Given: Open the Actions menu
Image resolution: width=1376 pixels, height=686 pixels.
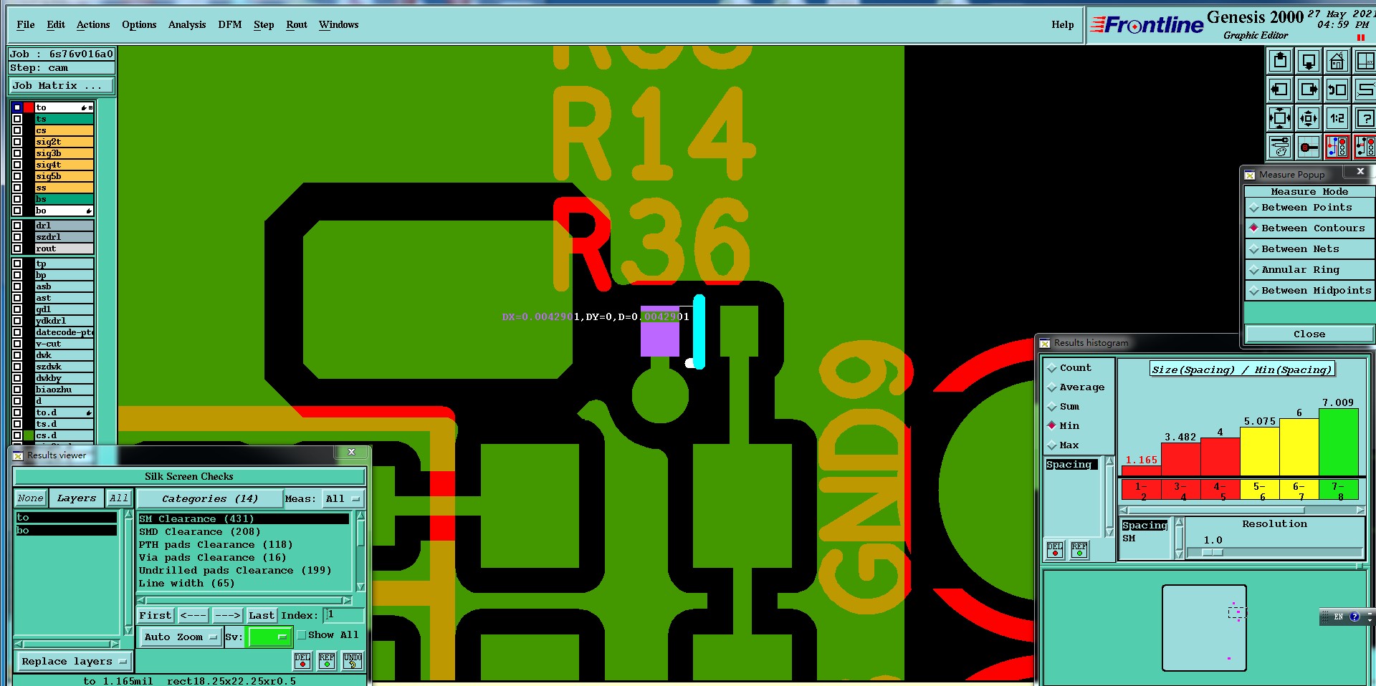Looking at the screenshot, I should [93, 25].
